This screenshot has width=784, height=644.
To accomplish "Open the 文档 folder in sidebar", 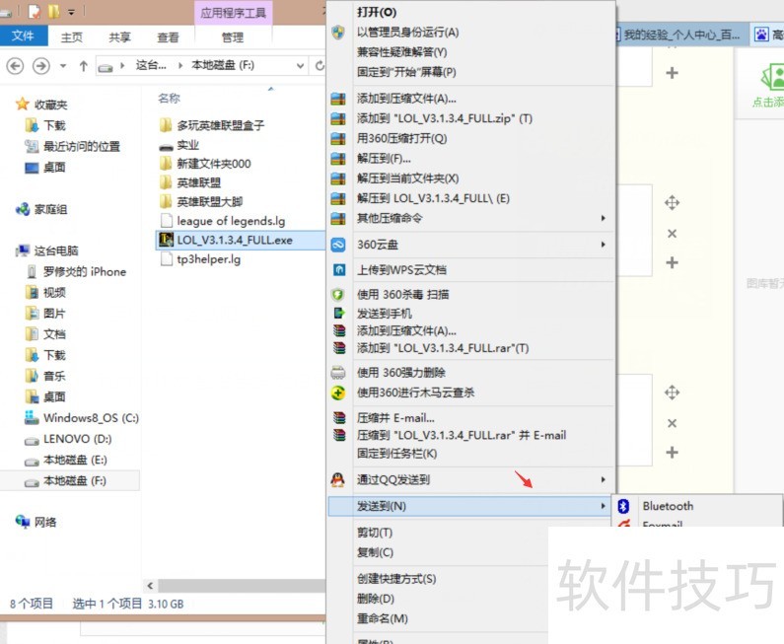I will (54, 334).
